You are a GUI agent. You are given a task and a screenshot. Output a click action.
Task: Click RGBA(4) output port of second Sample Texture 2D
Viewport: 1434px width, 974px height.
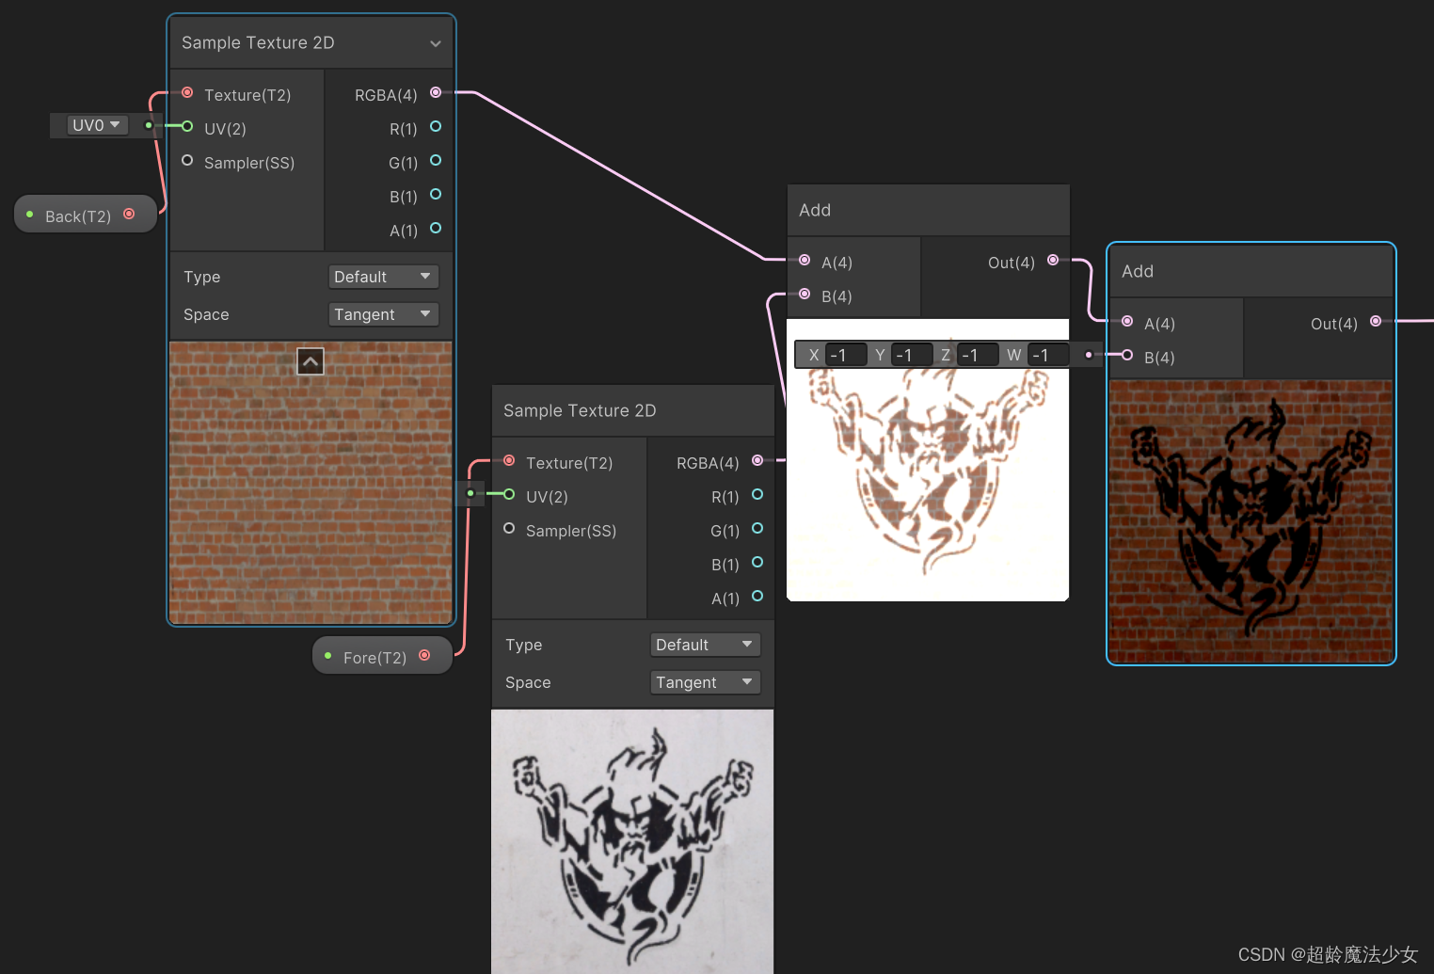click(x=757, y=460)
